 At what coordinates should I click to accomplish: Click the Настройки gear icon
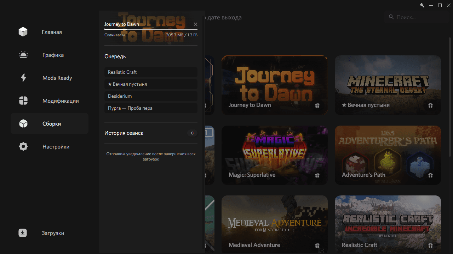click(23, 147)
